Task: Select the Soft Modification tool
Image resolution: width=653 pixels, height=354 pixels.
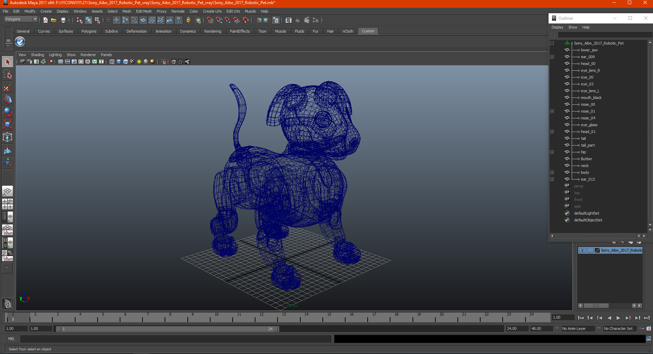Action: point(7,150)
